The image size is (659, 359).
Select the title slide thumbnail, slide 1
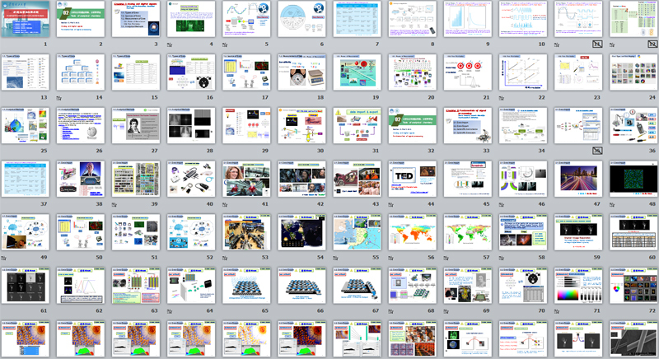click(x=30, y=19)
